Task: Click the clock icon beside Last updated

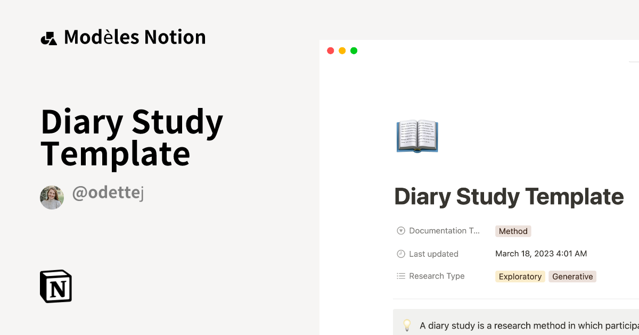Action: 401,254
